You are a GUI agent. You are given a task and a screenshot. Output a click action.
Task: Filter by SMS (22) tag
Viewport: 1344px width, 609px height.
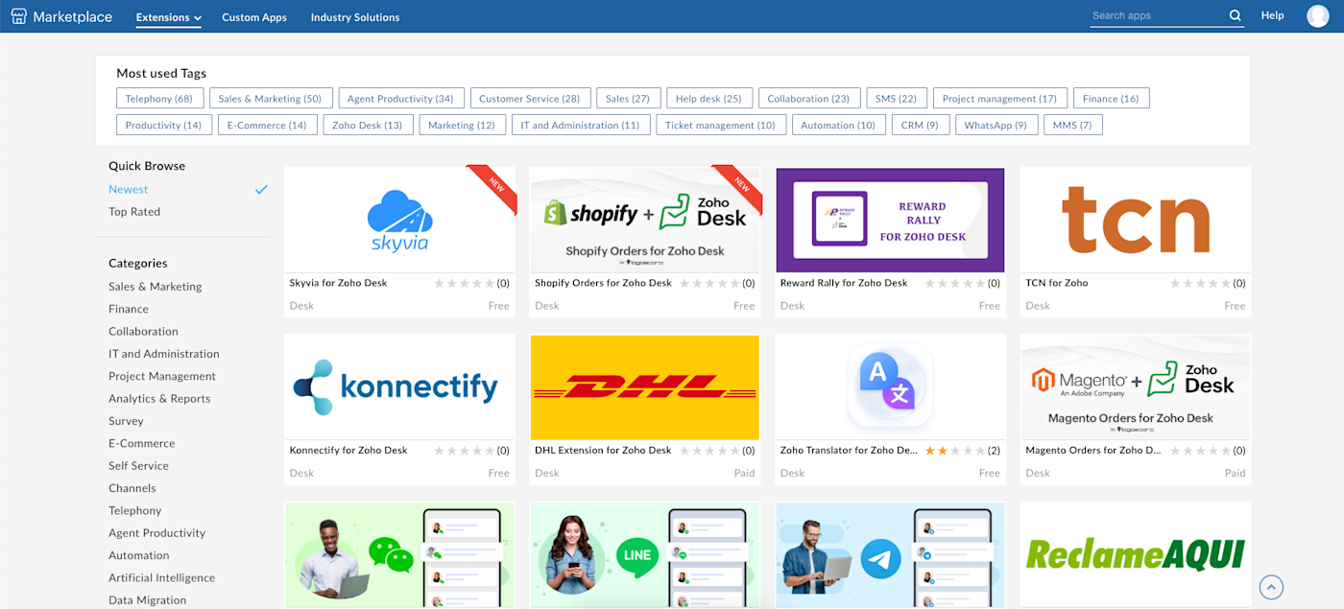point(897,98)
